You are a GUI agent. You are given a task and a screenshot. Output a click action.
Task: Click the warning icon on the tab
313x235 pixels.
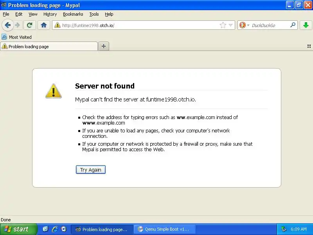(4, 46)
